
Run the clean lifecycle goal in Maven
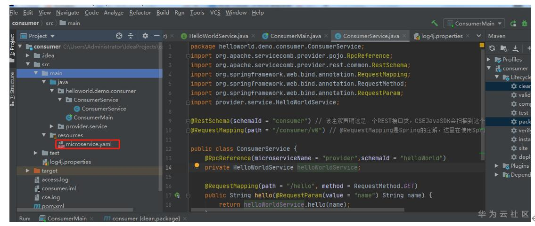521,86
